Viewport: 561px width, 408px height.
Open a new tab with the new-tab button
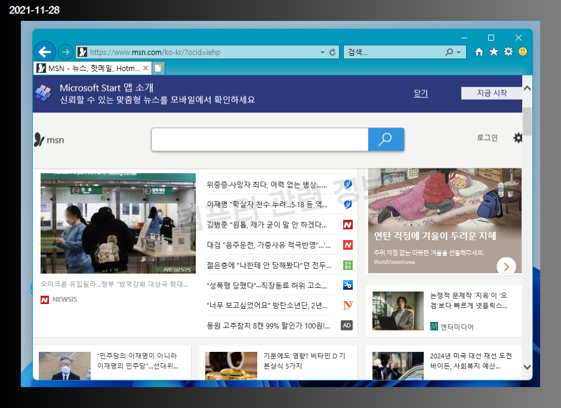[159, 68]
